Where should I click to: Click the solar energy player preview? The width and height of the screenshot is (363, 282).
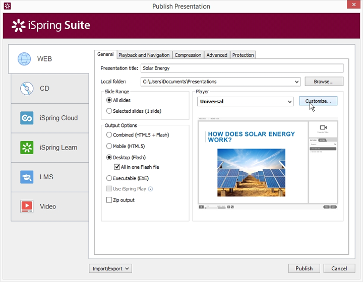pos(268,164)
